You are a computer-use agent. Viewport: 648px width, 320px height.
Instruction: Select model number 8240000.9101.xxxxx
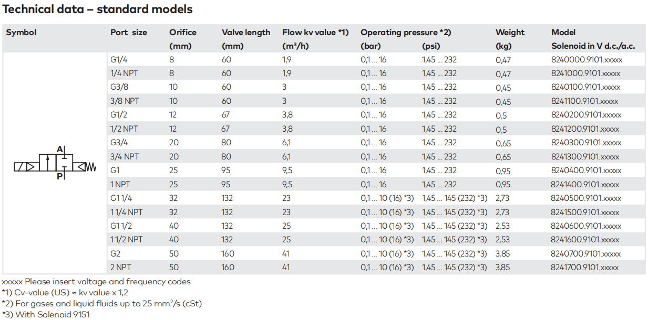tap(585, 60)
